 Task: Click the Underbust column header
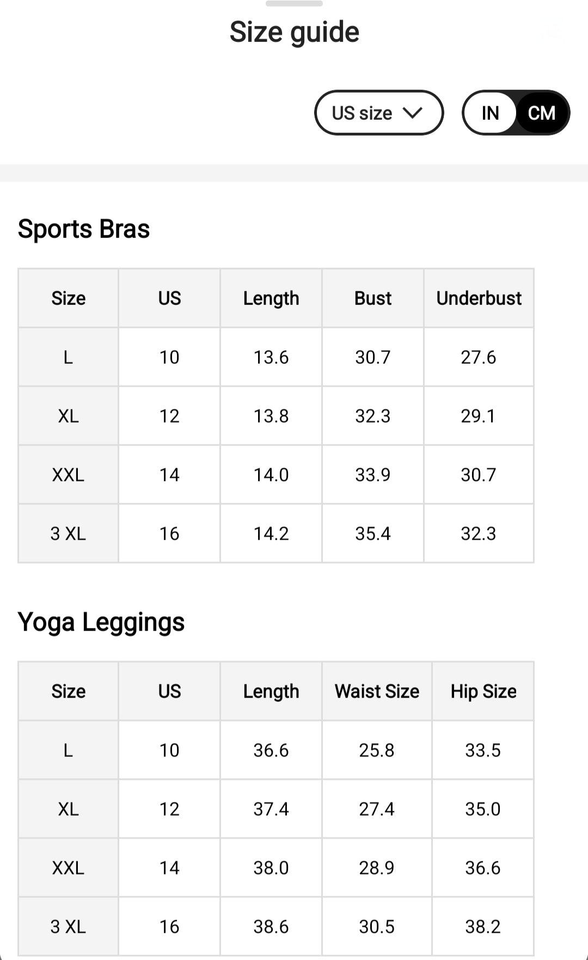pos(479,298)
